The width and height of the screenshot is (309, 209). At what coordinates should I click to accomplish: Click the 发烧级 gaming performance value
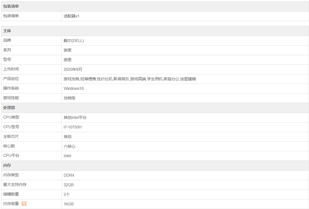69,98
